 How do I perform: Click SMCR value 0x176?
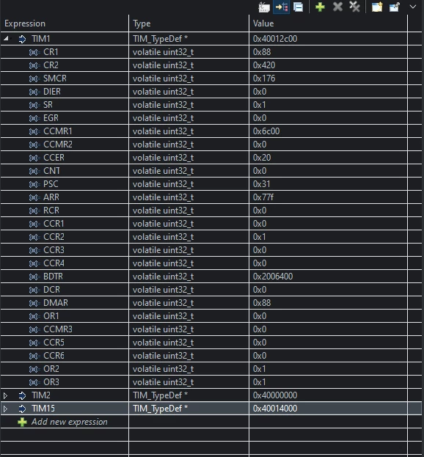pyautogui.click(x=264, y=78)
